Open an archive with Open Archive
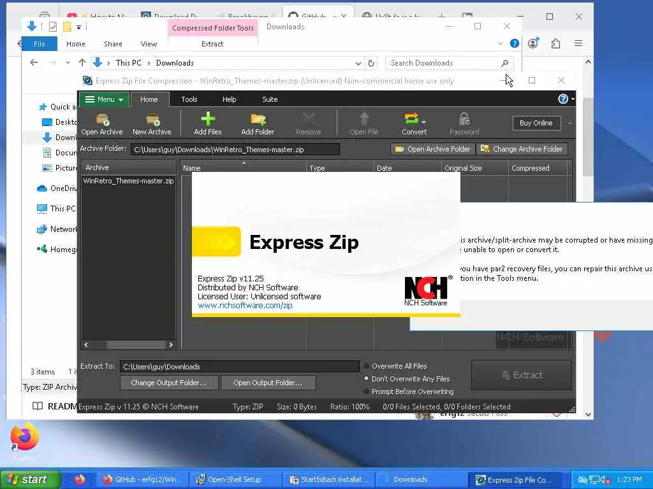This screenshot has width=653, height=489. tap(101, 124)
